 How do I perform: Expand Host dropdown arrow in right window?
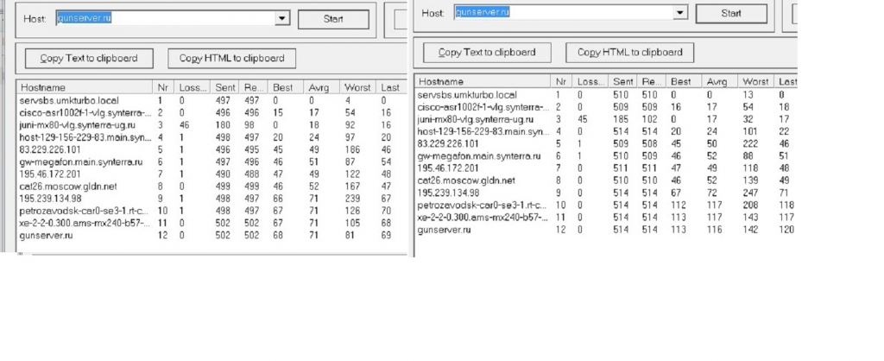(679, 13)
